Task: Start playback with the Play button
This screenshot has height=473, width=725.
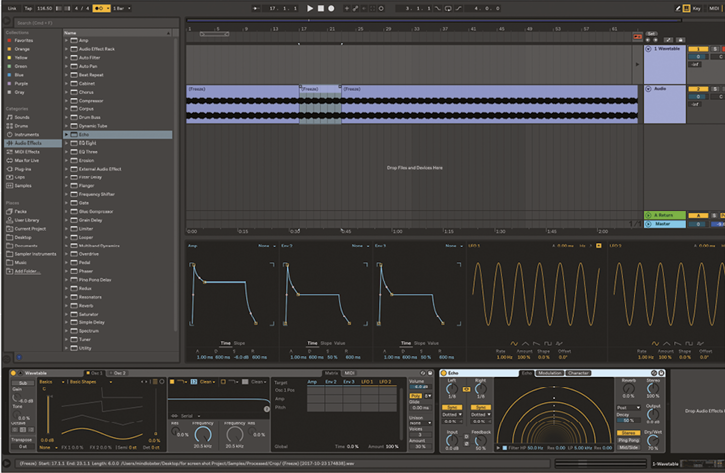Action: click(310, 8)
